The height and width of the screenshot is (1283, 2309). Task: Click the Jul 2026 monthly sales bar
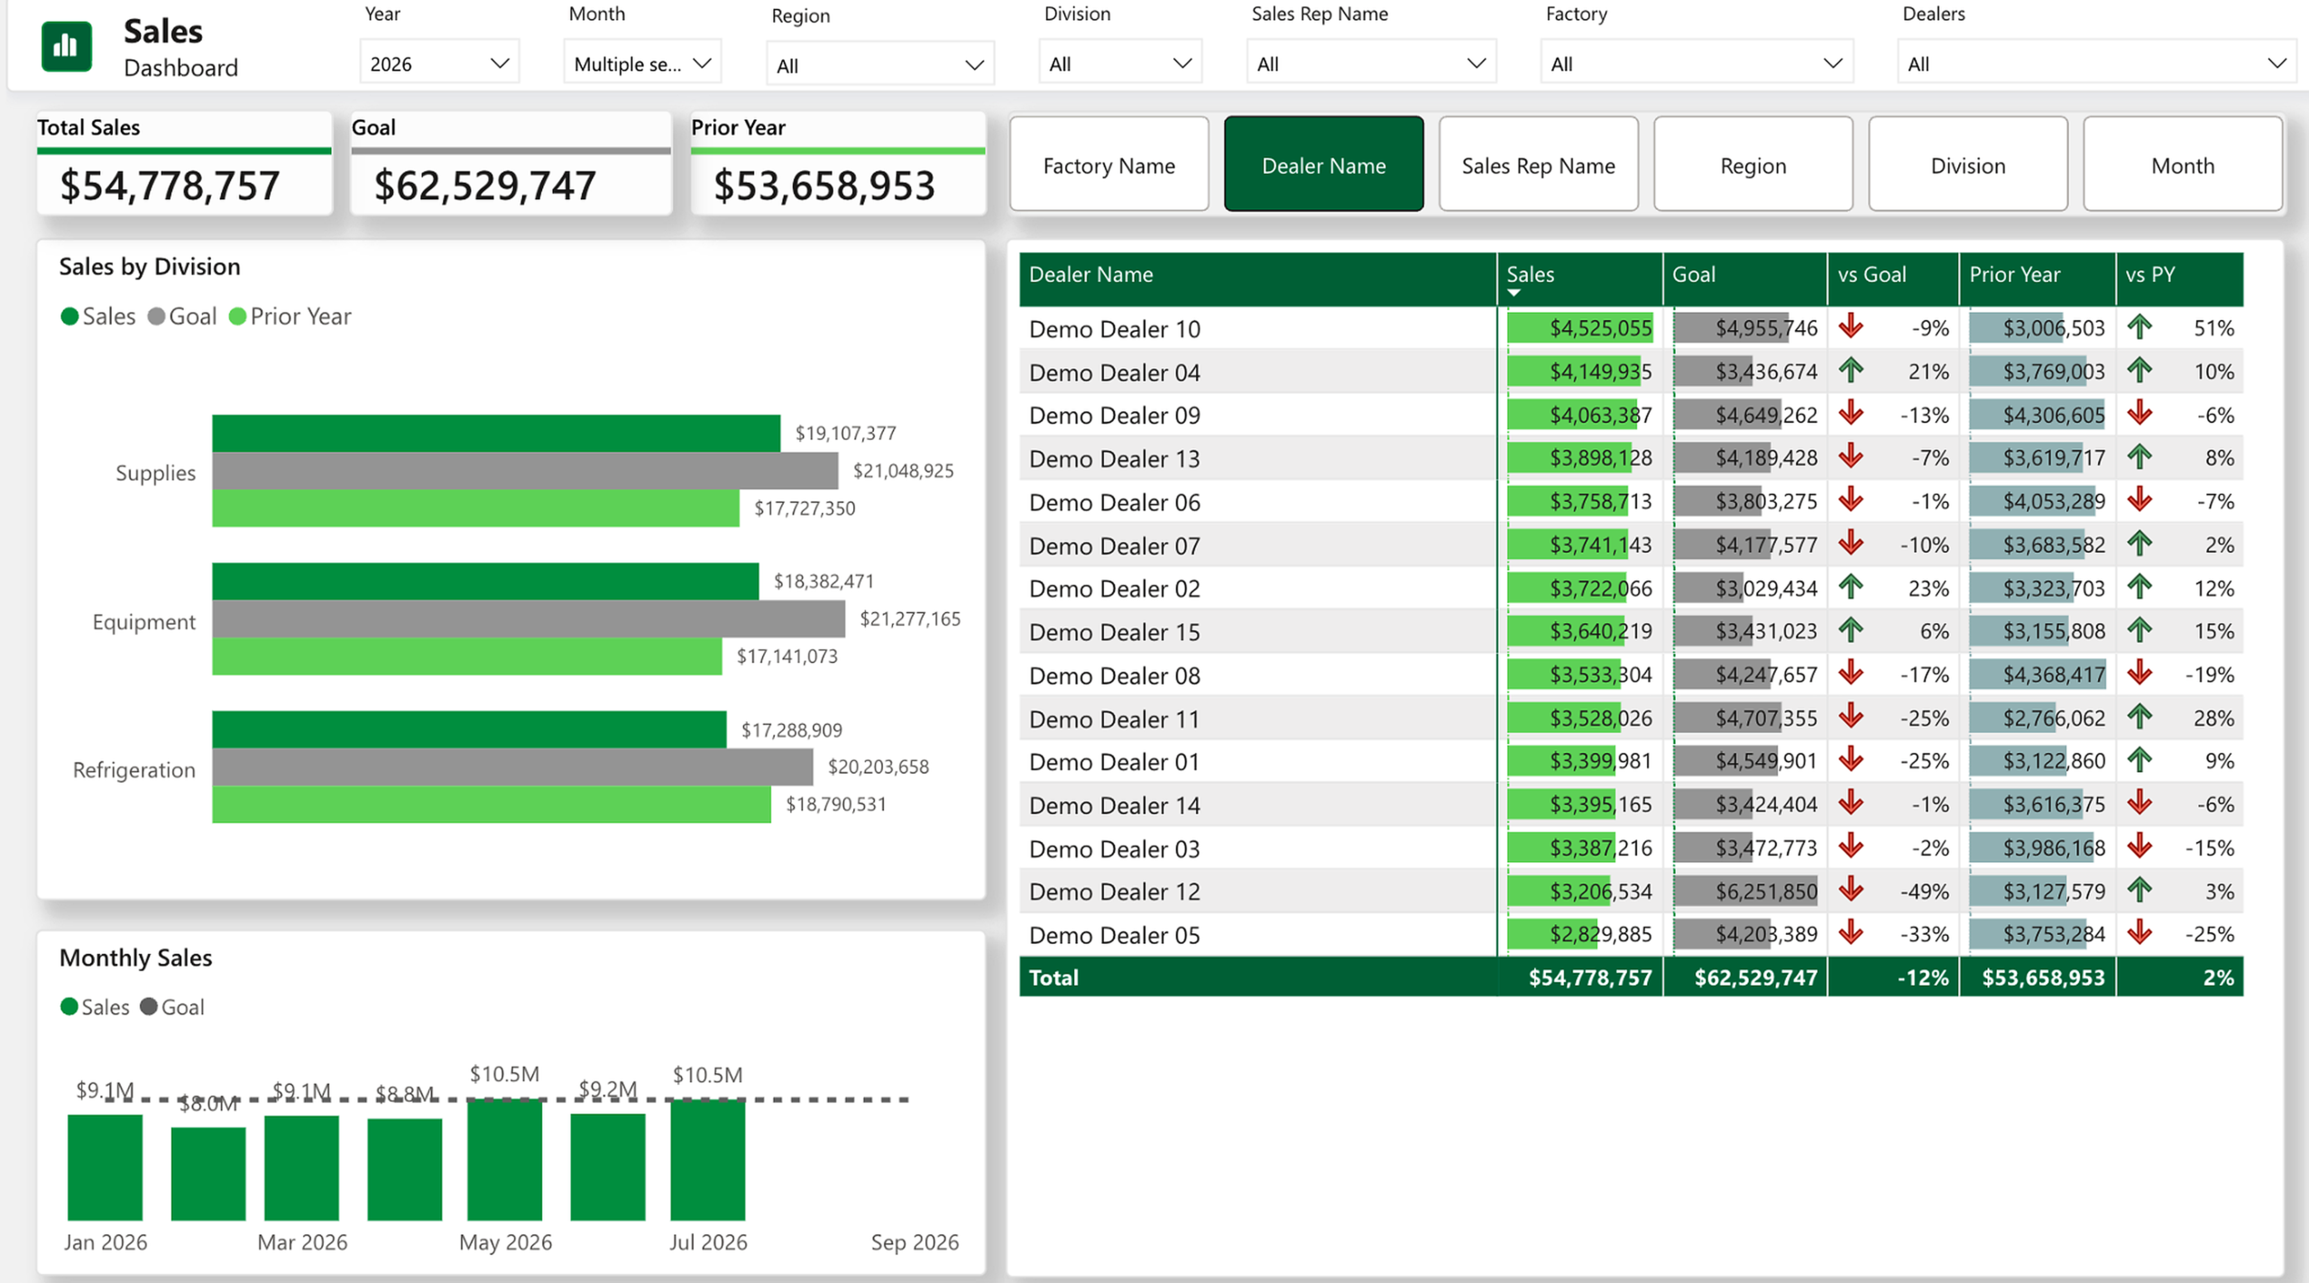pyautogui.click(x=708, y=1159)
